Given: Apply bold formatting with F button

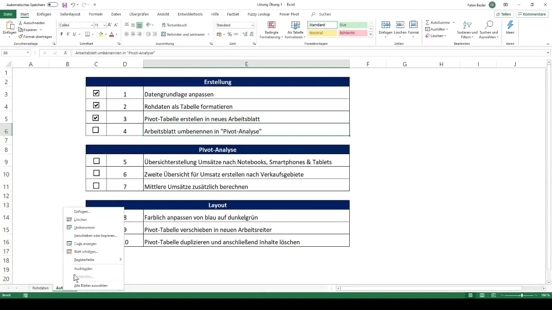Looking at the screenshot, I should 62,34.
